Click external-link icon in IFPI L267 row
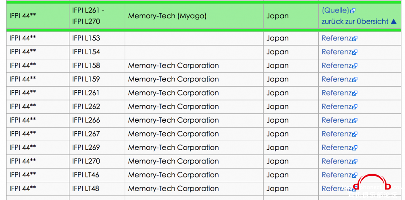405x200 pixels. [x=355, y=134]
